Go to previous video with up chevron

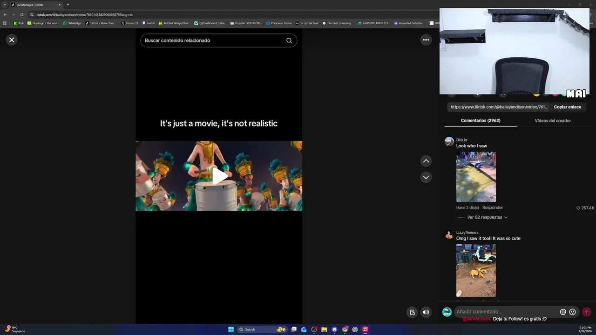click(426, 161)
